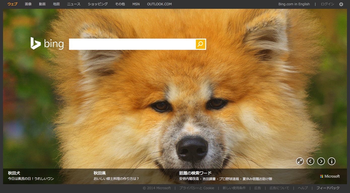350x193 pixels.
Task: Click the Bing logo
Action: tap(47, 44)
